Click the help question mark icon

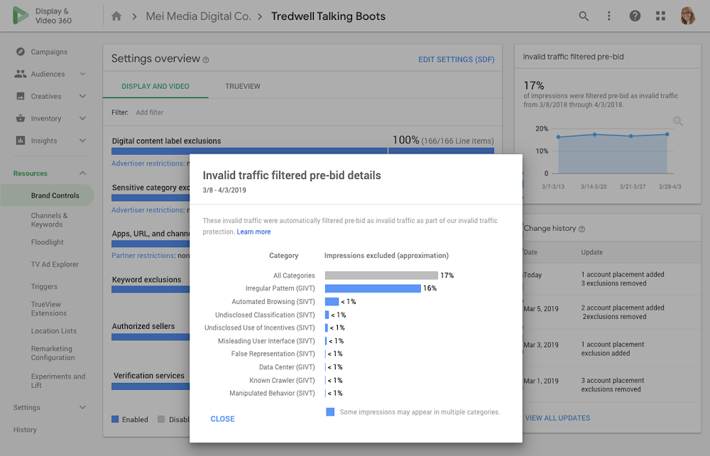point(635,16)
